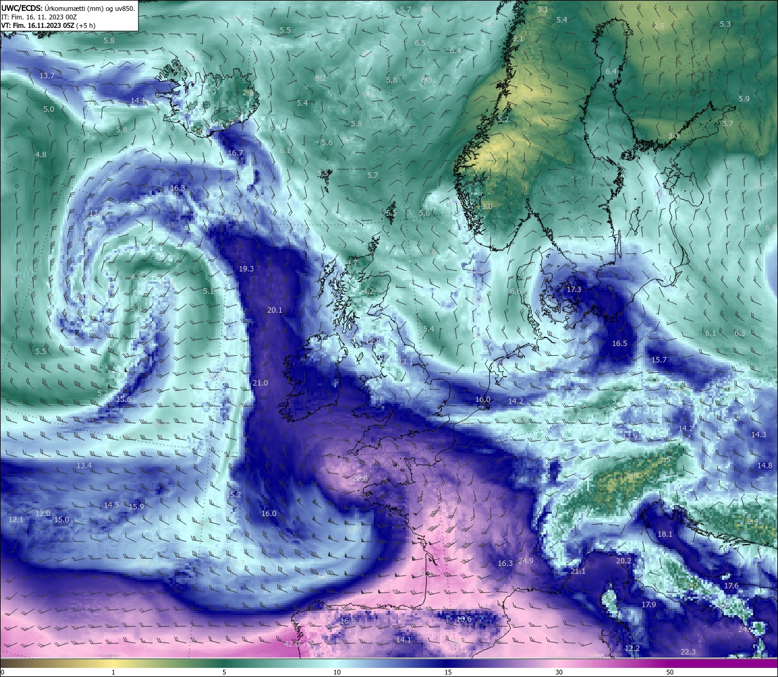
Task: Click the 12.2 value label
Action: click(632, 648)
